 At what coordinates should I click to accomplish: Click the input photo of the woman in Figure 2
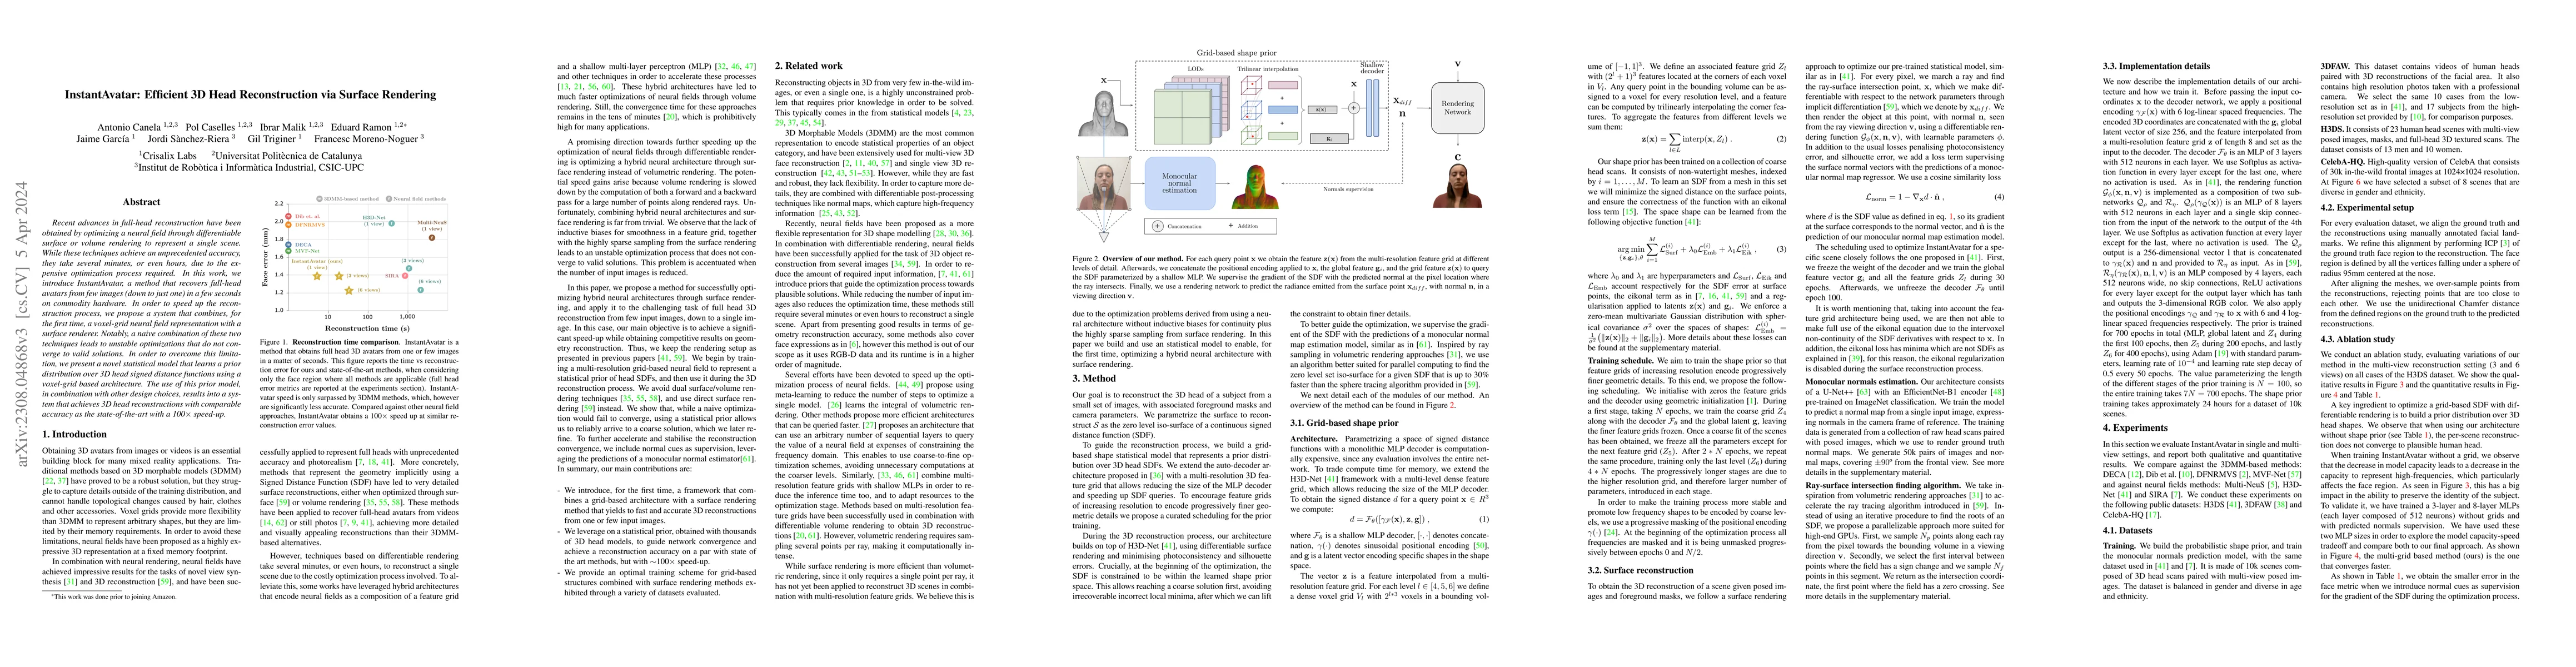pyautogui.click(x=1104, y=184)
